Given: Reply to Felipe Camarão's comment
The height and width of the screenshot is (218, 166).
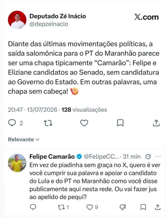Looking at the screenshot, I should [33, 207].
